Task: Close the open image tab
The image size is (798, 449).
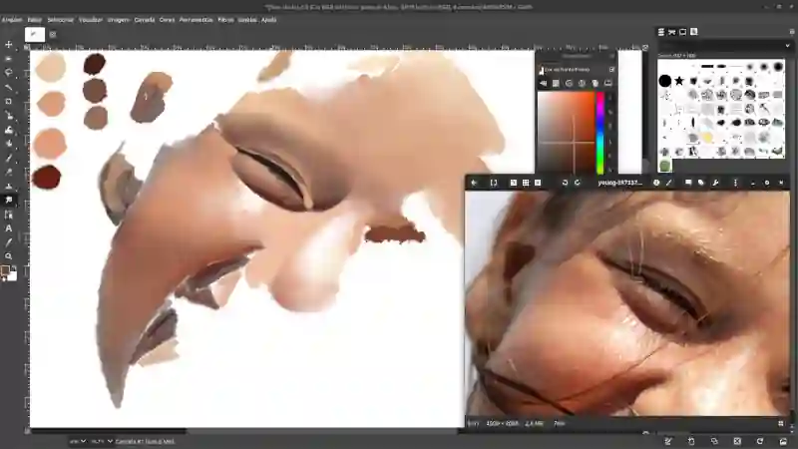Action: (x=53, y=35)
